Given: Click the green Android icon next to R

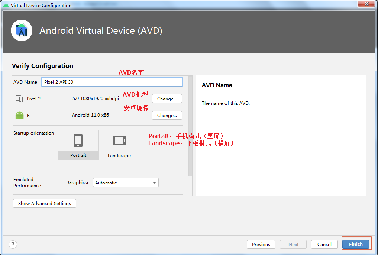Looking at the screenshot, I should click(19, 115).
